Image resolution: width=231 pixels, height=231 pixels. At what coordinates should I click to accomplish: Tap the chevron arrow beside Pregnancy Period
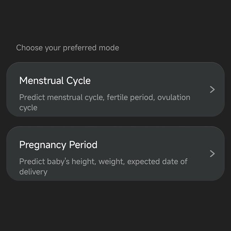tap(212, 154)
